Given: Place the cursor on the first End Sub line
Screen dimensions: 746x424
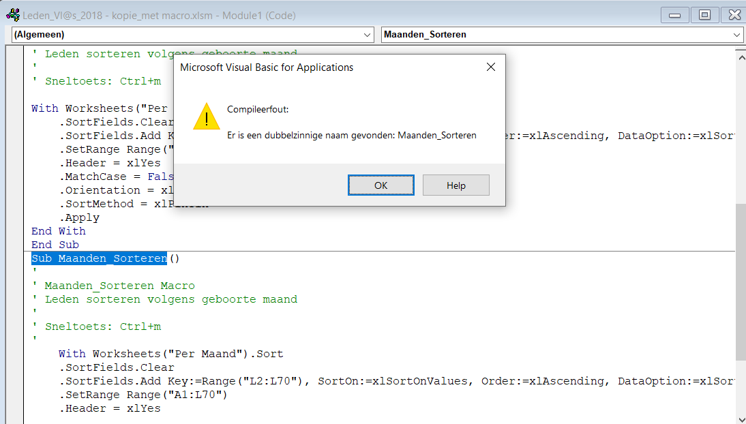Looking at the screenshot, I should (x=55, y=245).
